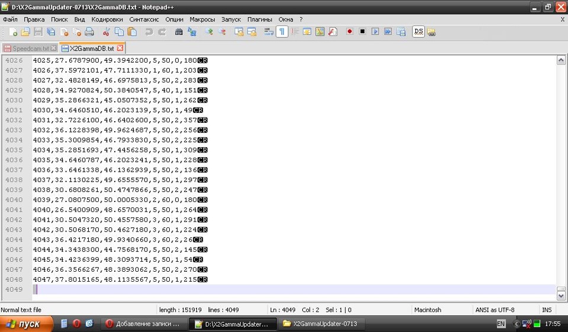Image resolution: width=568 pixels, height=332 pixels.
Task: Cut selection with the scissors icon
Action: point(106,32)
